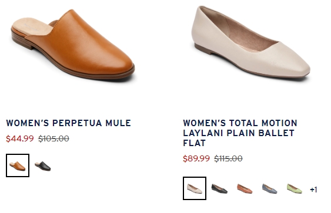The width and height of the screenshot is (331, 213).
Task: Click the crossed-out $115.00 original price
Action: (x=228, y=158)
